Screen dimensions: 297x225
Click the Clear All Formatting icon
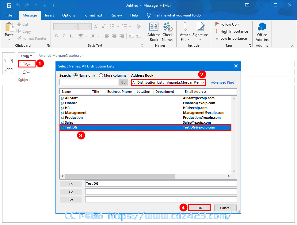point(139,27)
